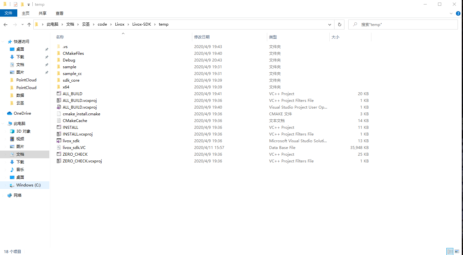This screenshot has height=255, width=463.
Task: Select the sample_cc folder name
Action: 72,74
